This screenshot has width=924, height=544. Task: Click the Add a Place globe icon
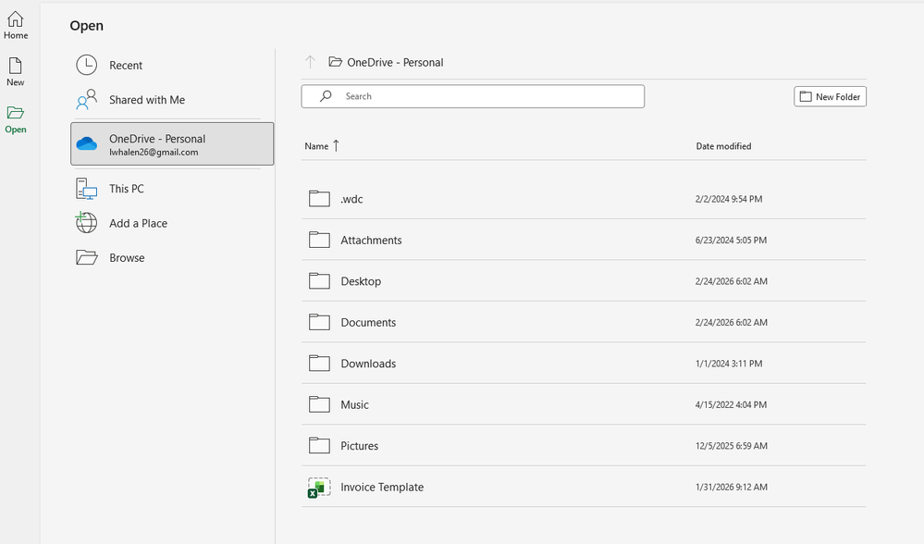[x=86, y=223]
